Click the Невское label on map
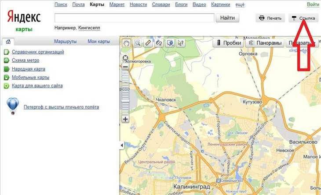 coord(285,150)
